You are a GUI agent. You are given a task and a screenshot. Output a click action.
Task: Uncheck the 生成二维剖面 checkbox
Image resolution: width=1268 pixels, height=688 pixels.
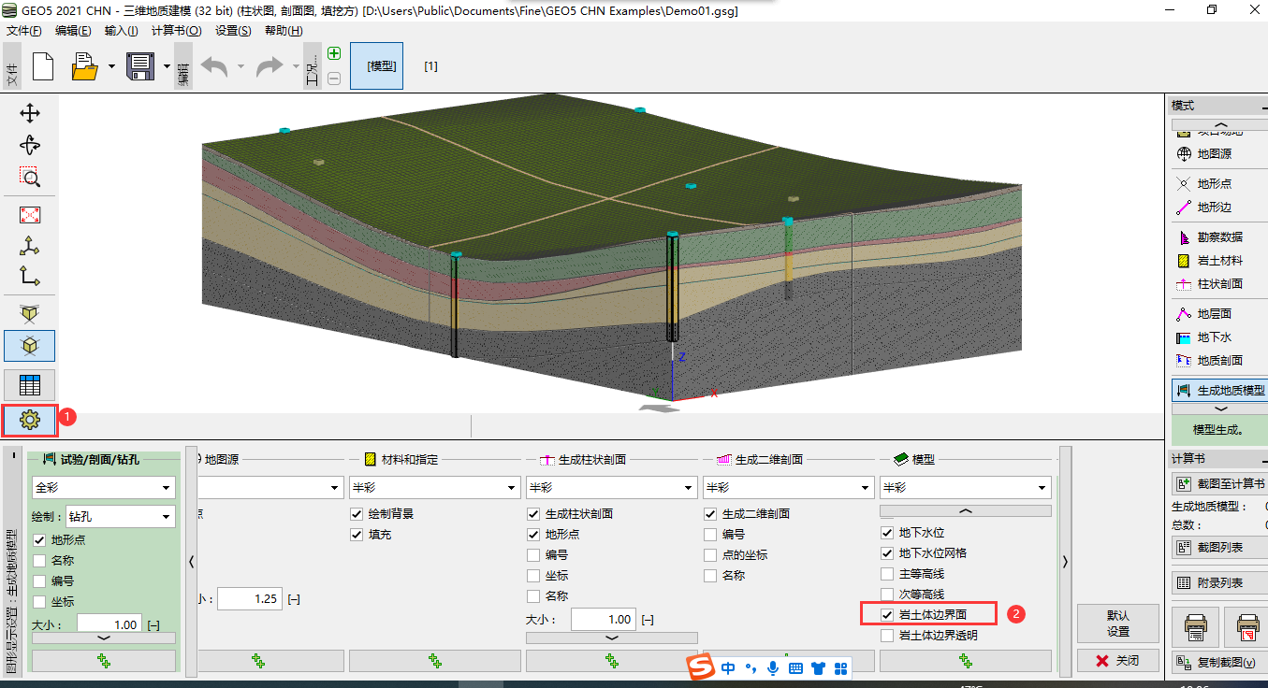(710, 514)
